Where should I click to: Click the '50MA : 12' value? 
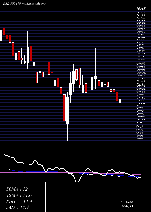[17, 189]
